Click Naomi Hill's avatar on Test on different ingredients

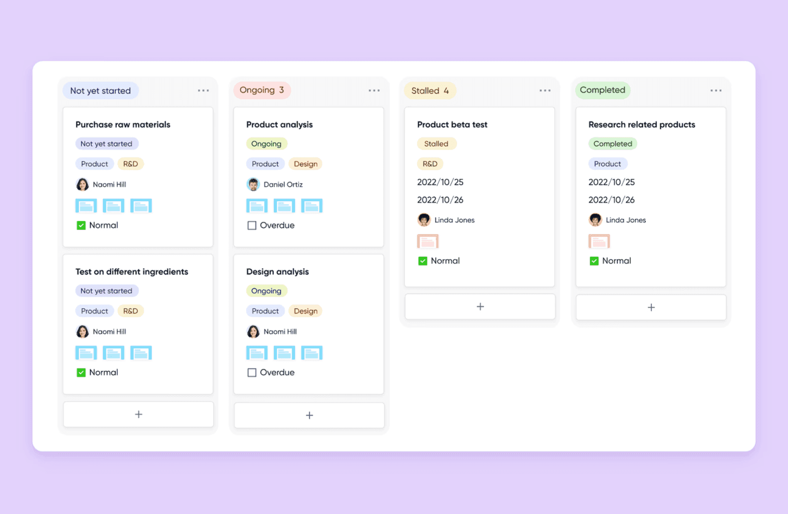pos(82,331)
